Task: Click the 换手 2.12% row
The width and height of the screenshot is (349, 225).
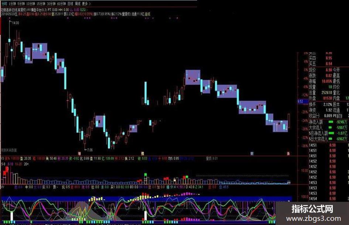Action: click(x=321, y=104)
